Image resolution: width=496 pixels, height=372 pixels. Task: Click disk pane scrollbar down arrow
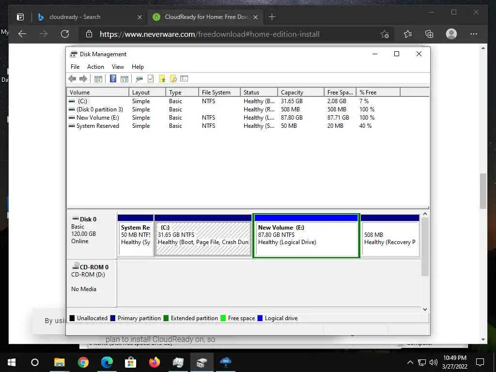425,310
